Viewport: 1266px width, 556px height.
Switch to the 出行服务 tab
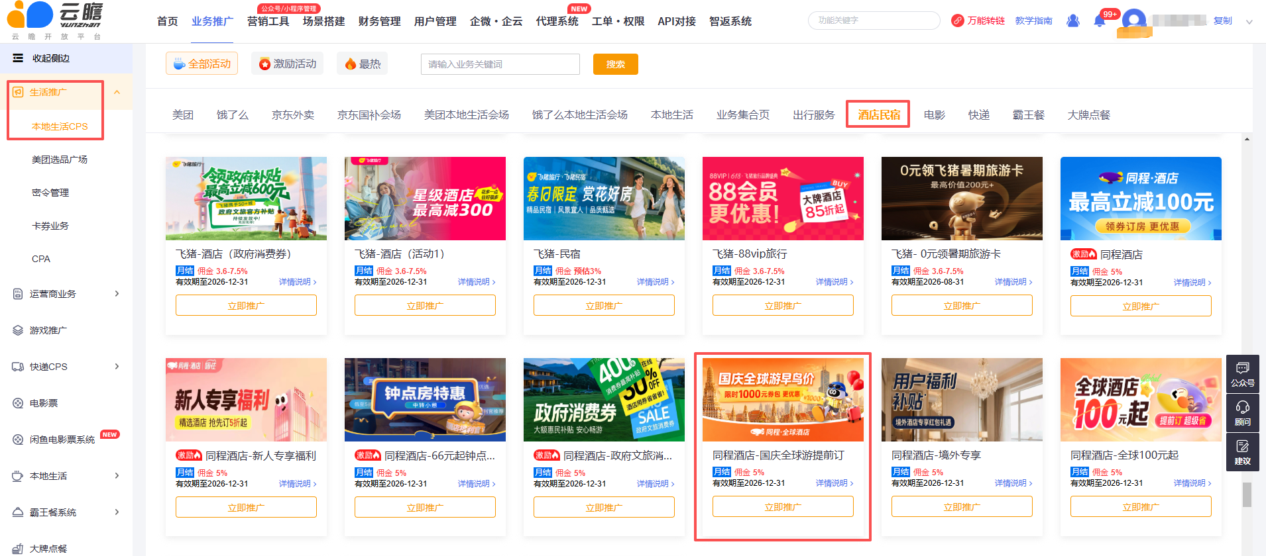[x=814, y=115]
